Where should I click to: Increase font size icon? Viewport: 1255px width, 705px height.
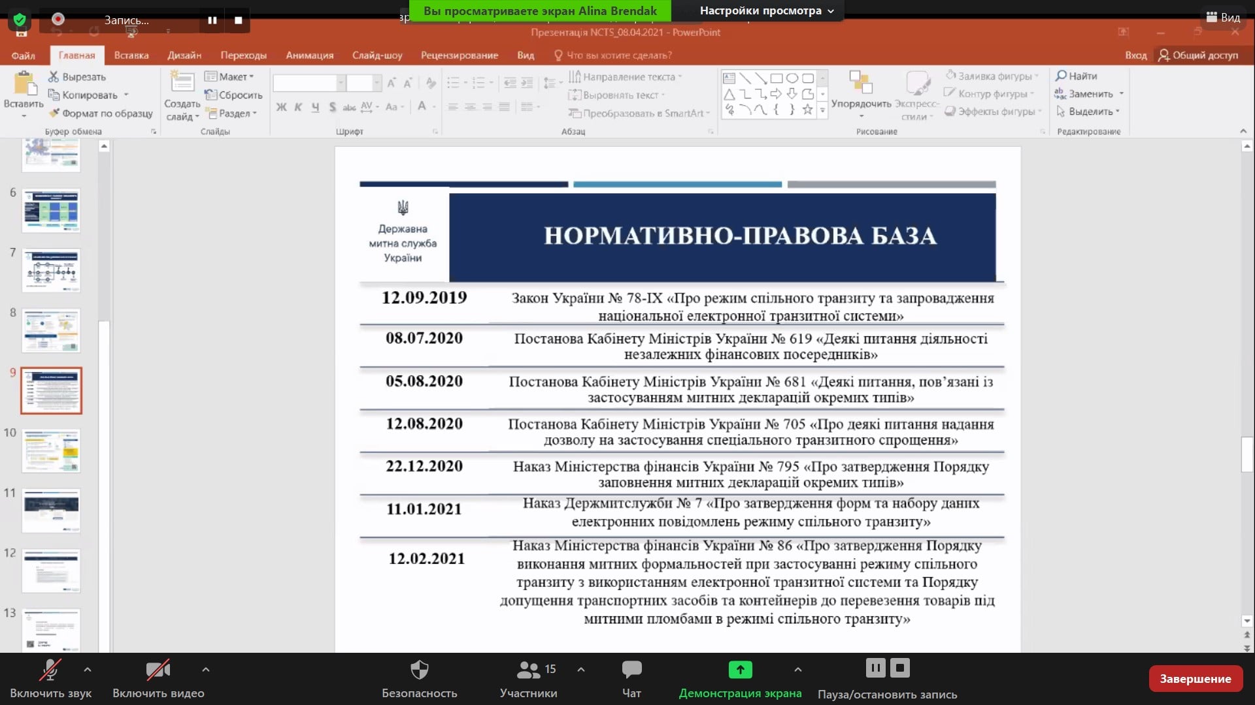[x=391, y=83]
